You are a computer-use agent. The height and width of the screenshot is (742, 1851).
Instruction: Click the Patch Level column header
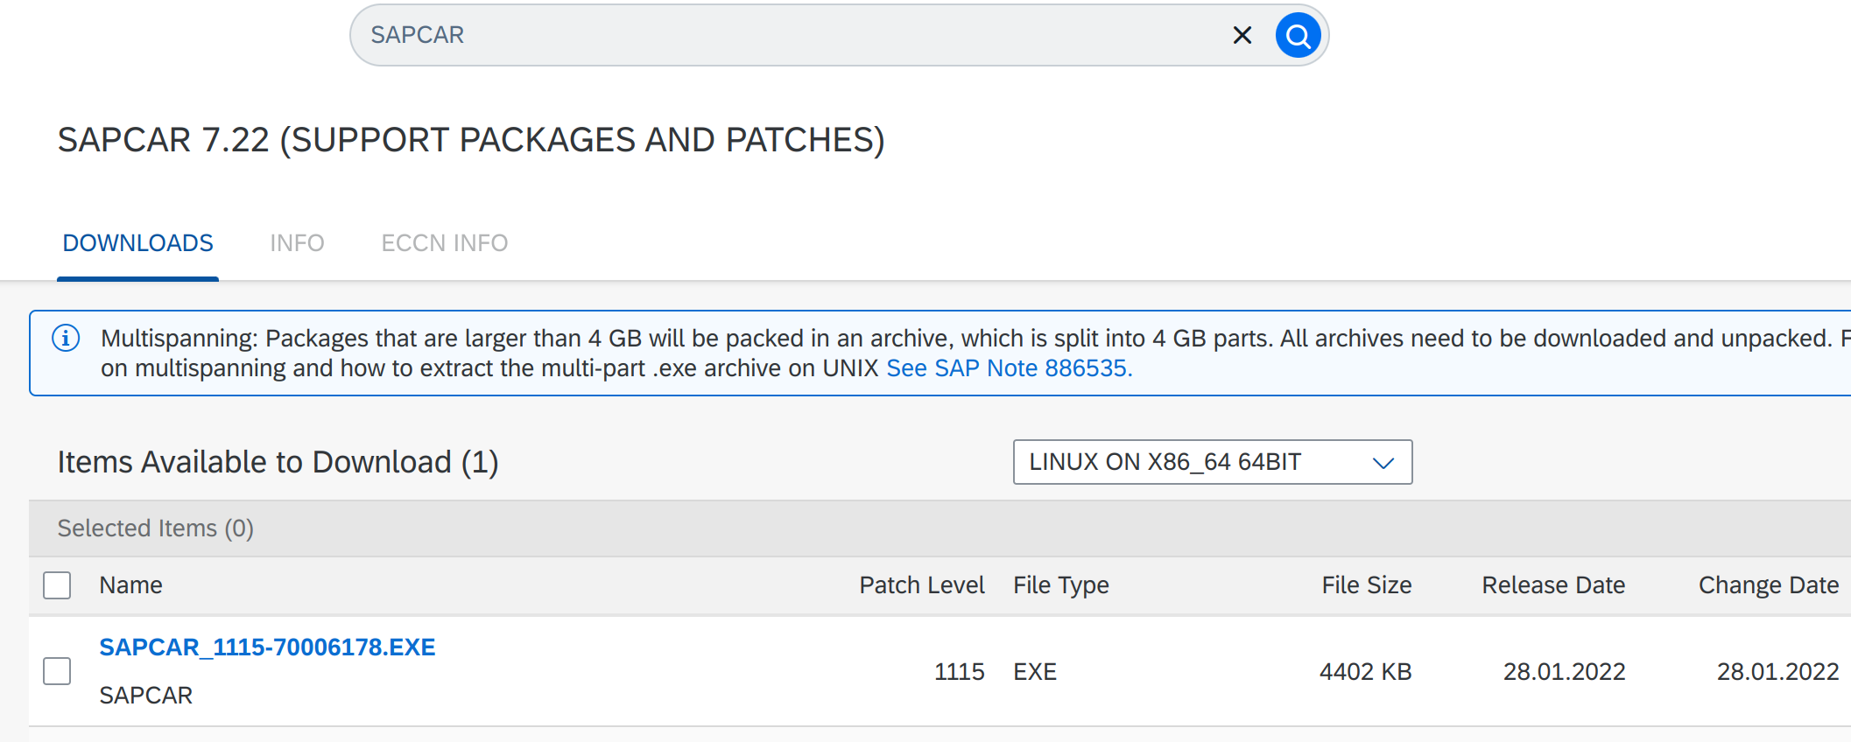922,585
